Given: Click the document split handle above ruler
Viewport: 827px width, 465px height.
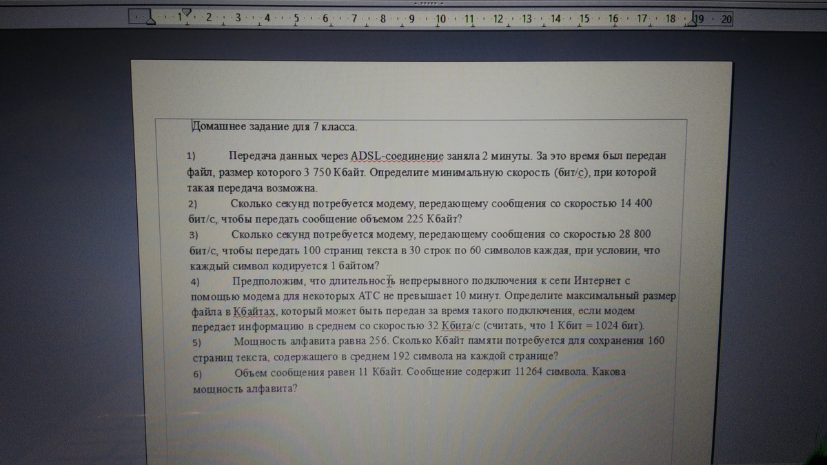Looking at the screenshot, I should [x=427, y=3].
